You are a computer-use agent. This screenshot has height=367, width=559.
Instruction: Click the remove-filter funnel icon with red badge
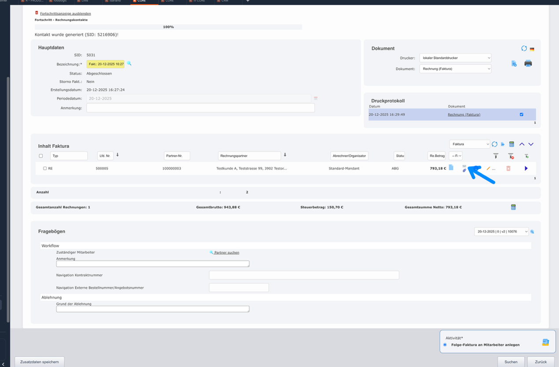pyautogui.click(x=511, y=156)
